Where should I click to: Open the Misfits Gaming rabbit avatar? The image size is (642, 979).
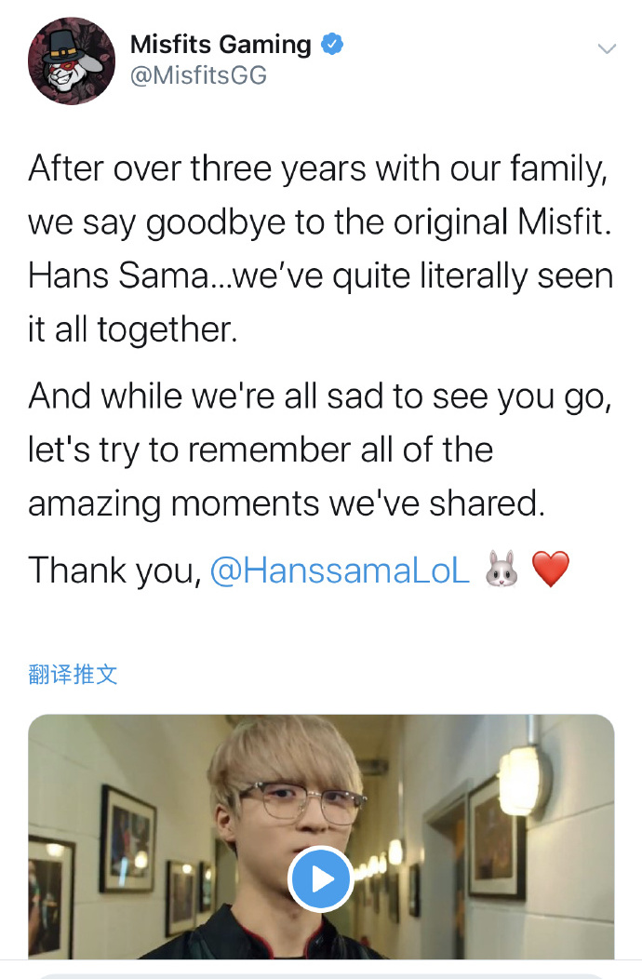[72, 60]
